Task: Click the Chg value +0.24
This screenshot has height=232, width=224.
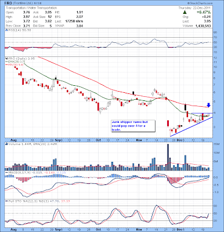Action: click(x=207, y=17)
